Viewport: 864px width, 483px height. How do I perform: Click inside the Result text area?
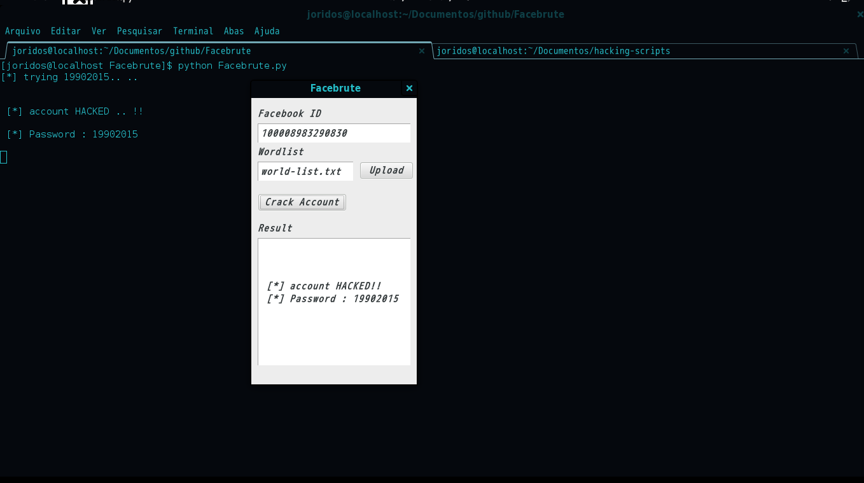pyautogui.click(x=334, y=302)
